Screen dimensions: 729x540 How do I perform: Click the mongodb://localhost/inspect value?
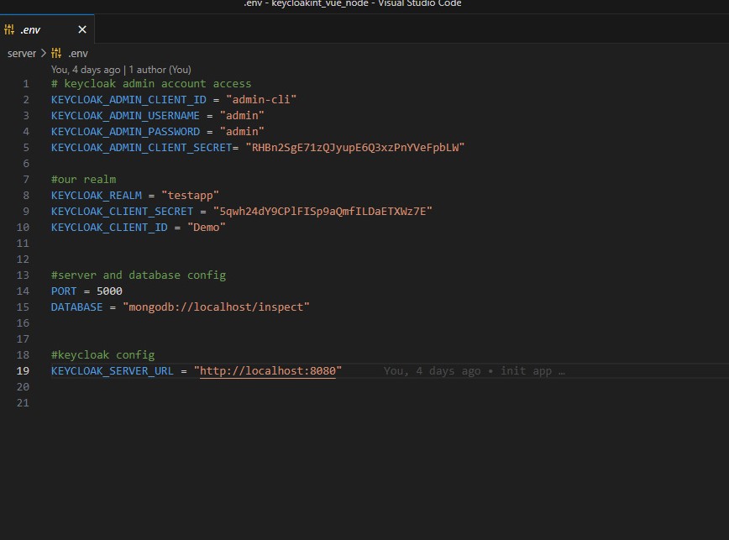point(216,307)
